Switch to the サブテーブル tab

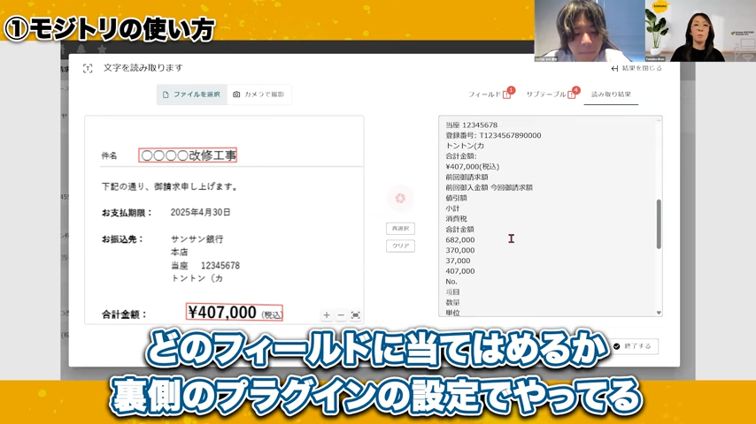pos(546,95)
